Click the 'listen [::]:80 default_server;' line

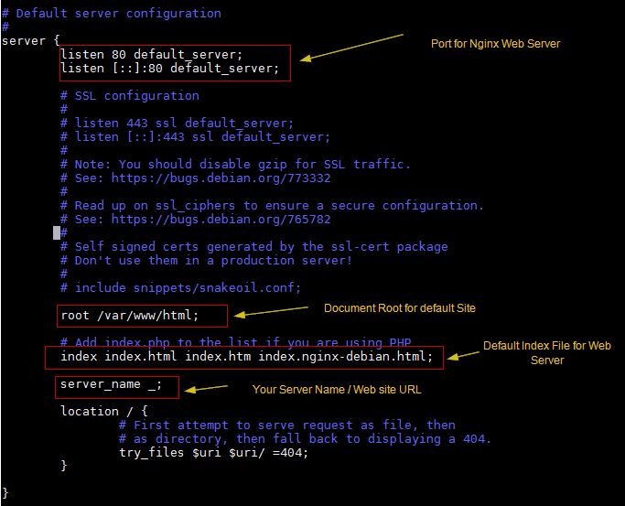170,69
